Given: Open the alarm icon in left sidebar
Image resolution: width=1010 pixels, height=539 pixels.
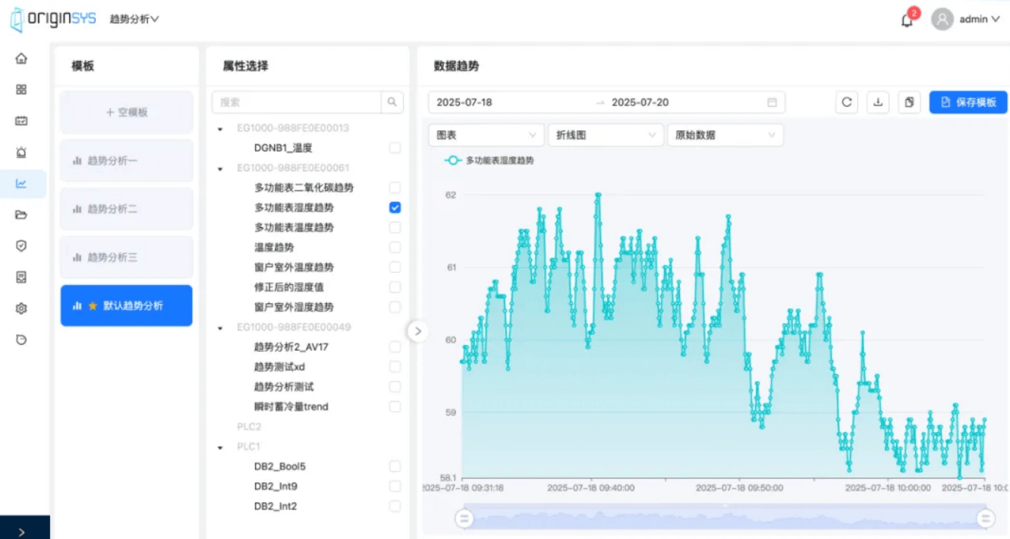Looking at the screenshot, I should tap(21, 152).
